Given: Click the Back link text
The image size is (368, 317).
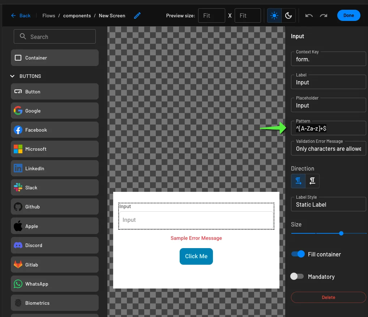Looking at the screenshot, I should click(25, 16).
